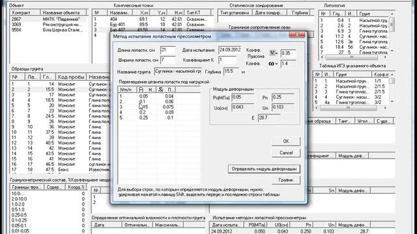
Task: Click the Uo(см) field showing 0.043
Action: point(242,107)
